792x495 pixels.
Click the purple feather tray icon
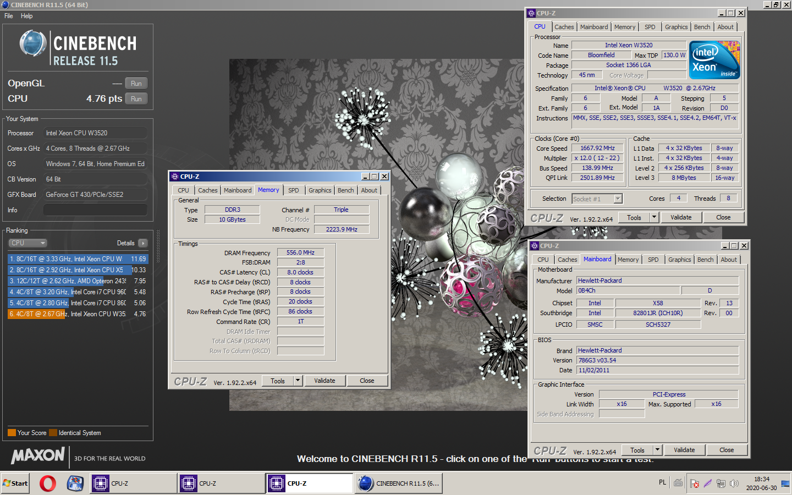click(x=708, y=483)
